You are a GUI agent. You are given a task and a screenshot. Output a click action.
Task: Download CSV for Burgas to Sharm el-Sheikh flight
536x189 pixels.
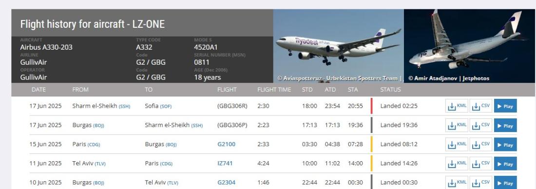(x=480, y=125)
